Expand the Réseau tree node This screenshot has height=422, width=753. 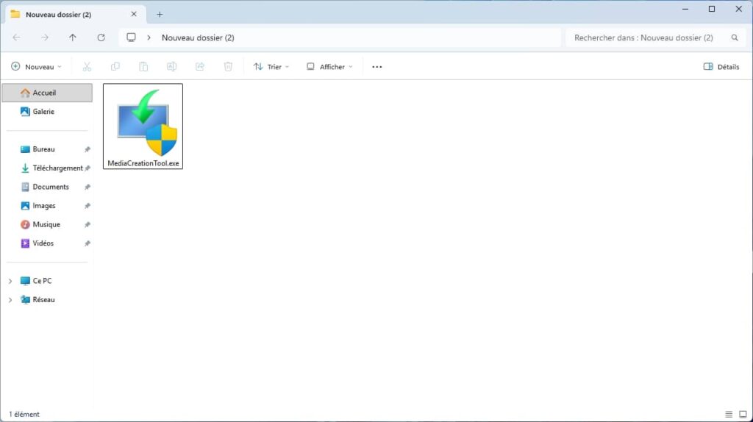click(x=10, y=299)
